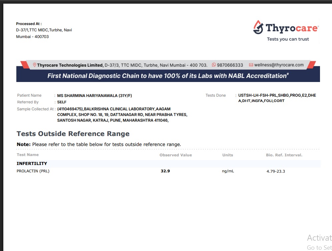332x251 pixels.
Task: Click the location pin icon in banner
Action: 34,65
